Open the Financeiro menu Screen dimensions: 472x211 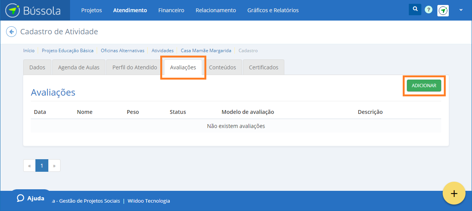[171, 10]
